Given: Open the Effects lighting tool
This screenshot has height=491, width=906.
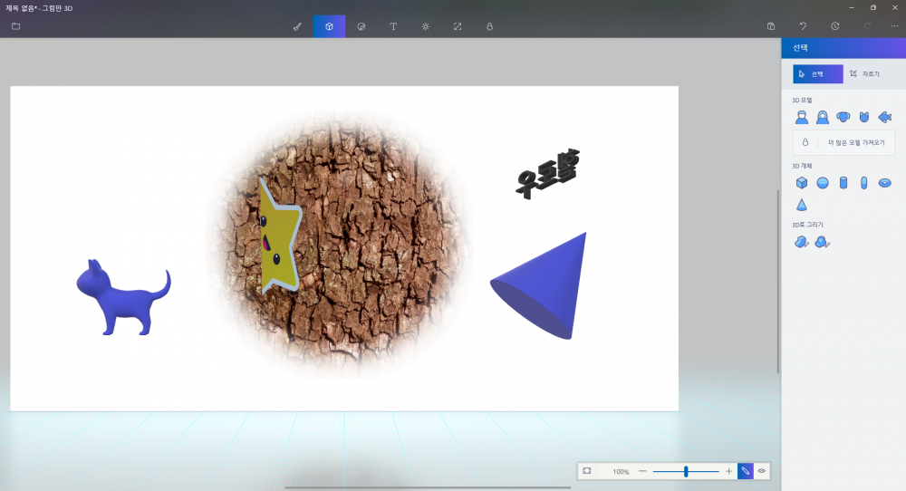Looking at the screenshot, I should (425, 26).
